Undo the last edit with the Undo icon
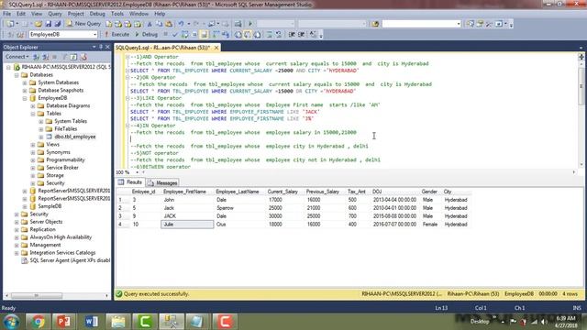This screenshot has height=330, width=587. tap(181, 24)
